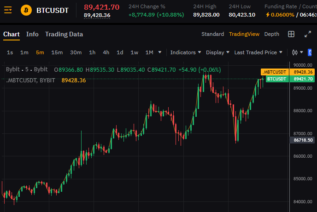The height and width of the screenshot is (212, 317).
Task: Select the TradingView chart view
Action: [244, 34]
